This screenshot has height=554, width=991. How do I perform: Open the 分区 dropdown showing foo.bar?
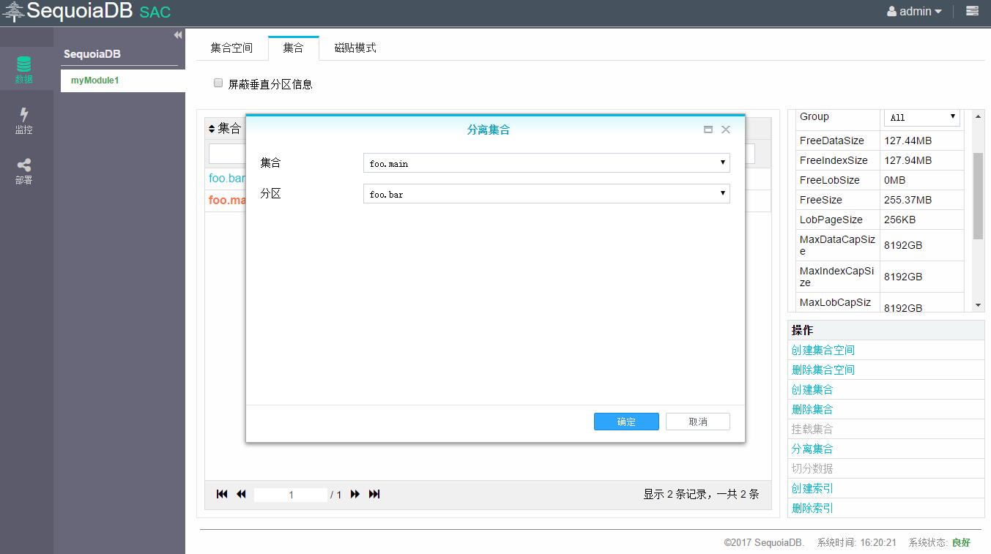546,194
